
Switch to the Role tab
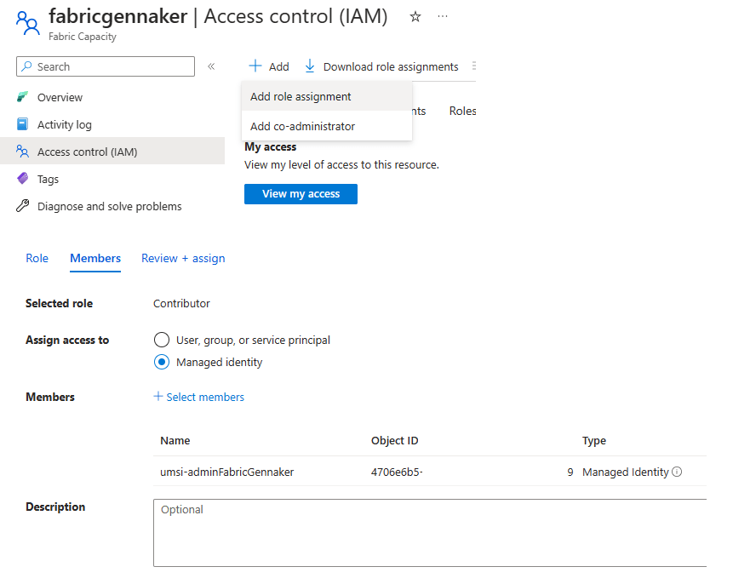[37, 258]
